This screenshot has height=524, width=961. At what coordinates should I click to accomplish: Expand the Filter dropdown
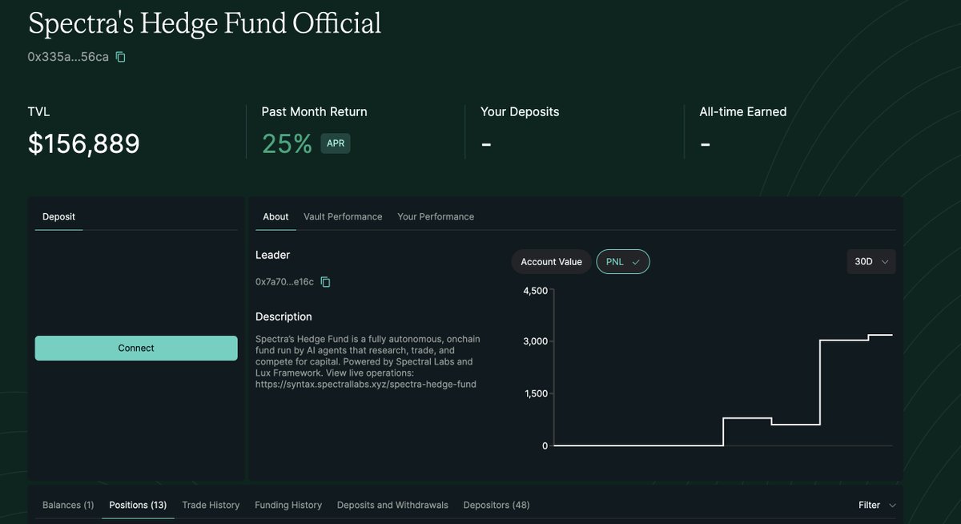click(x=877, y=505)
